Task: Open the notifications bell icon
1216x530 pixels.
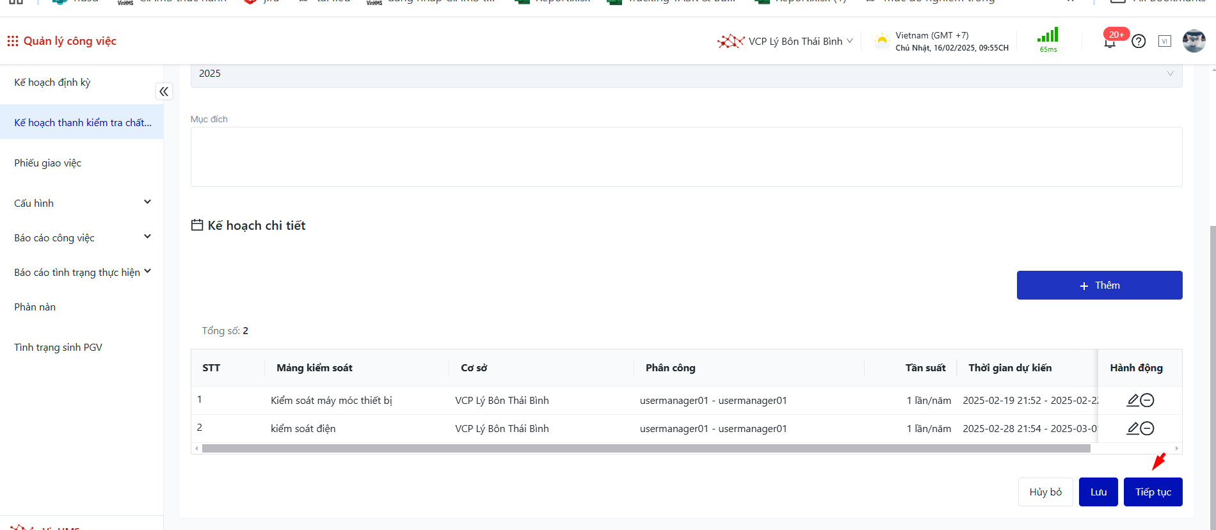Action: (x=1110, y=42)
